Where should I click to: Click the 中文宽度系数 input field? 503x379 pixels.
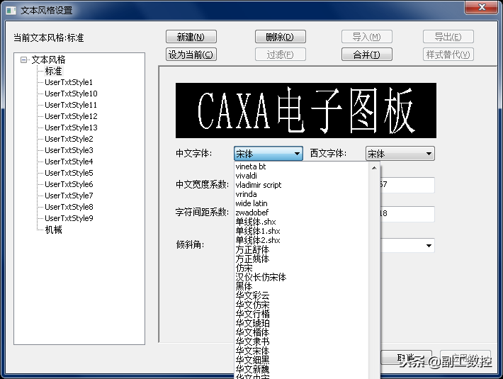[407, 185]
